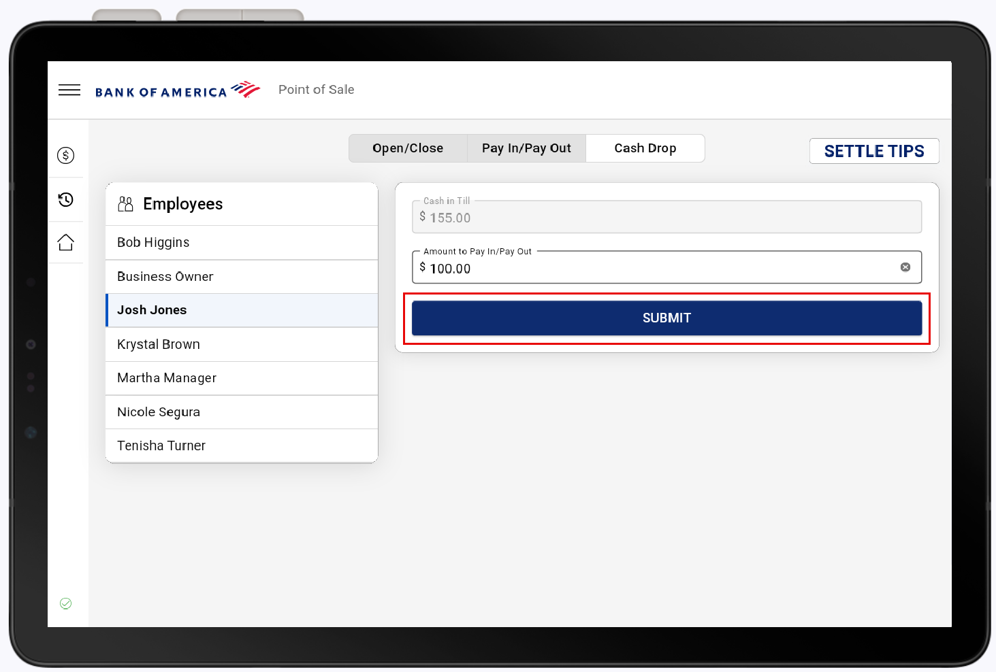Click the Bank of America logo
This screenshot has width=996, height=672.
pyautogui.click(x=177, y=90)
